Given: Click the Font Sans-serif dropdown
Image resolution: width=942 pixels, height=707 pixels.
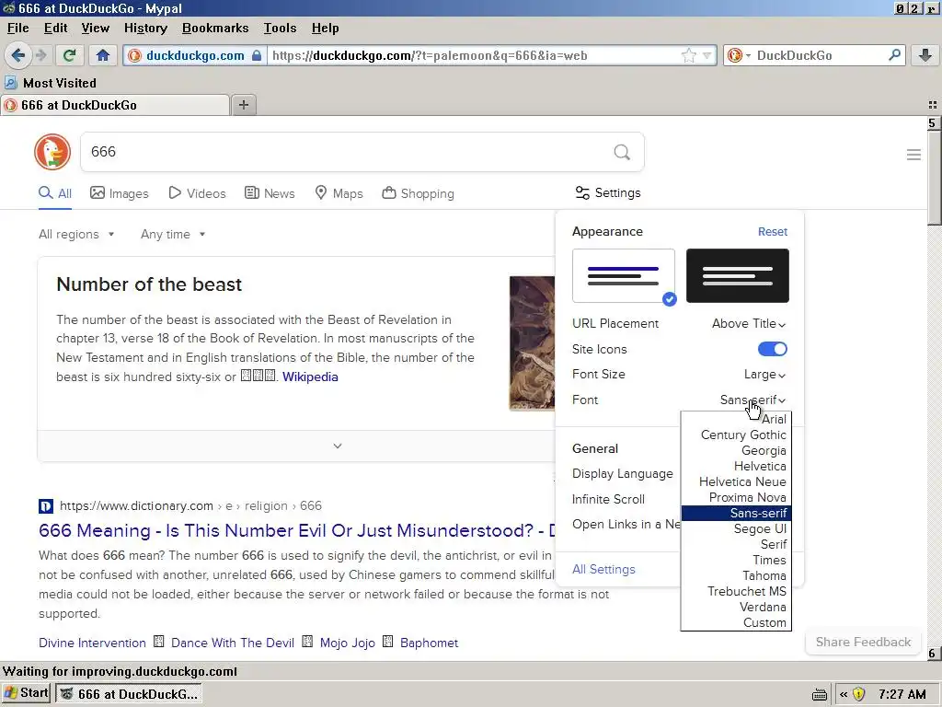Looking at the screenshot, I should pos(752,400).
